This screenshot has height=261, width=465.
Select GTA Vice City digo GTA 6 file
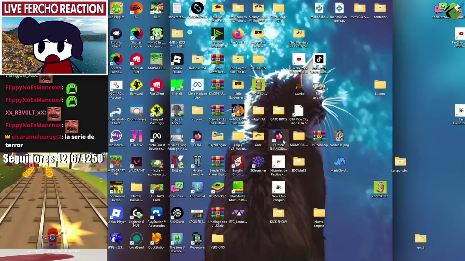point(299,111)
